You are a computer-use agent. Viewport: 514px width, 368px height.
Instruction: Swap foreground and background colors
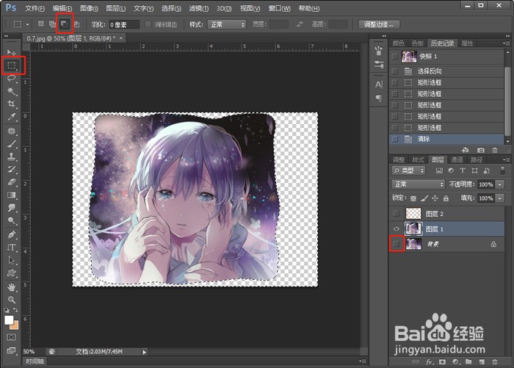(x=15, y=310)
